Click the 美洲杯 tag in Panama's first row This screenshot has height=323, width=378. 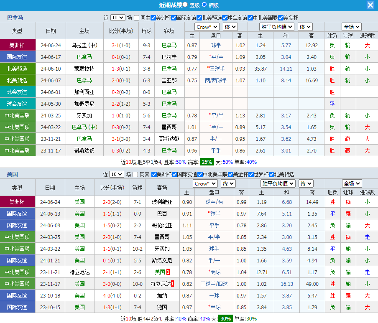tap(18, 45)
